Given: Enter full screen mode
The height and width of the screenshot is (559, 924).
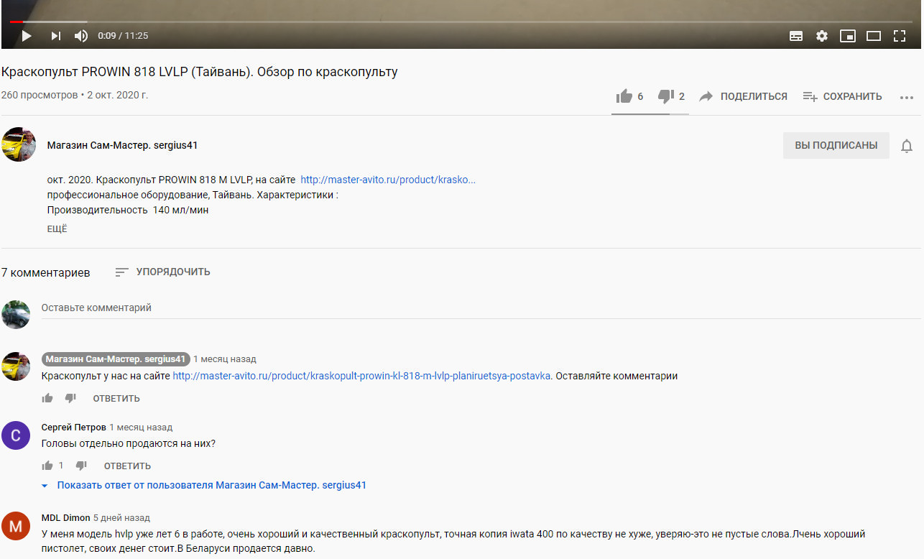Looking at the screenshot, I should click(900, 36).
